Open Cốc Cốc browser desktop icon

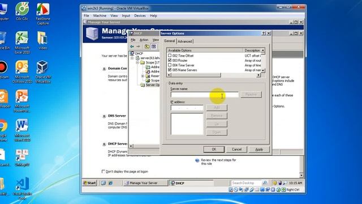coord(22,11)
